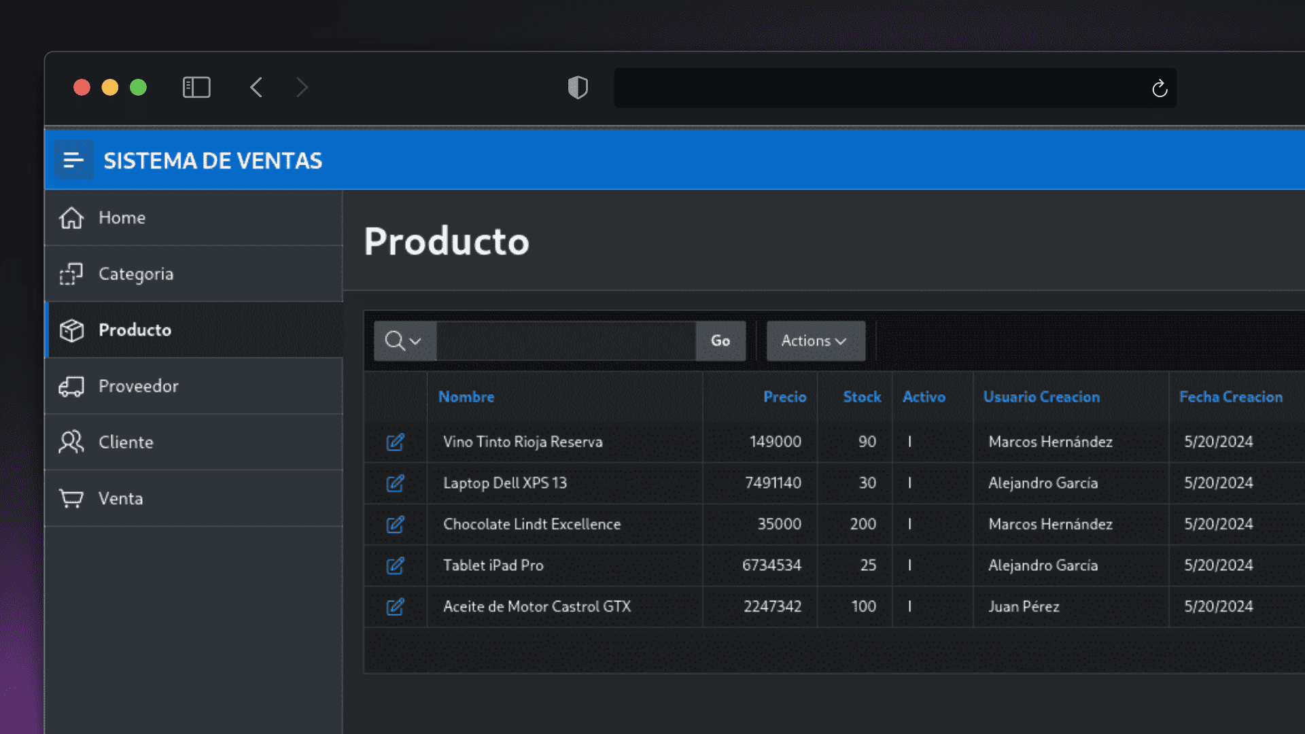The height and width of the screenshot is (734, 1305).
Task: Click the red close window button
Action: coord(82,88)
